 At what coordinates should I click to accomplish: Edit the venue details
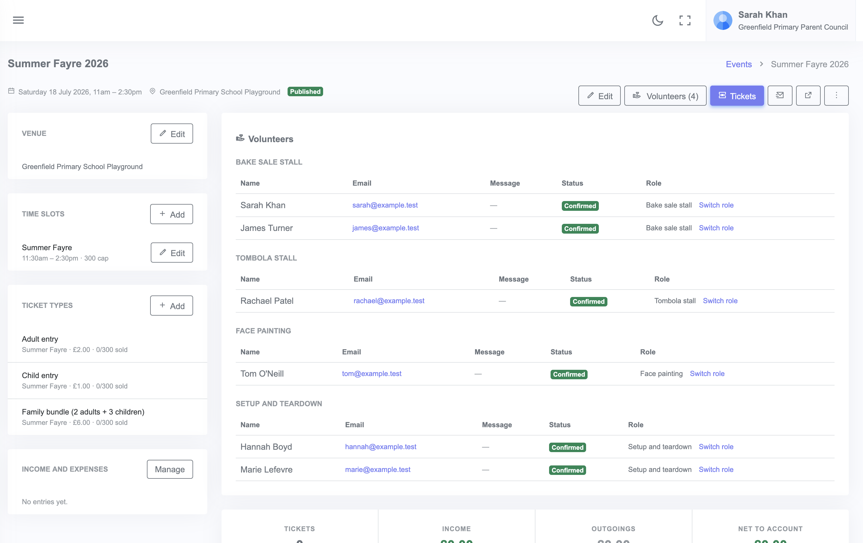point(172,134)
